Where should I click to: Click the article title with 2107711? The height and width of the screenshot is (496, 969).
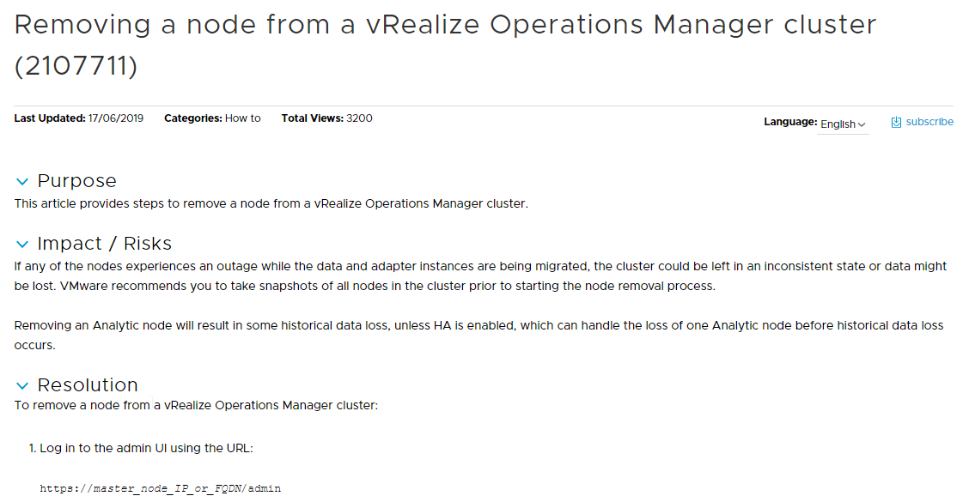pos(445,45)
